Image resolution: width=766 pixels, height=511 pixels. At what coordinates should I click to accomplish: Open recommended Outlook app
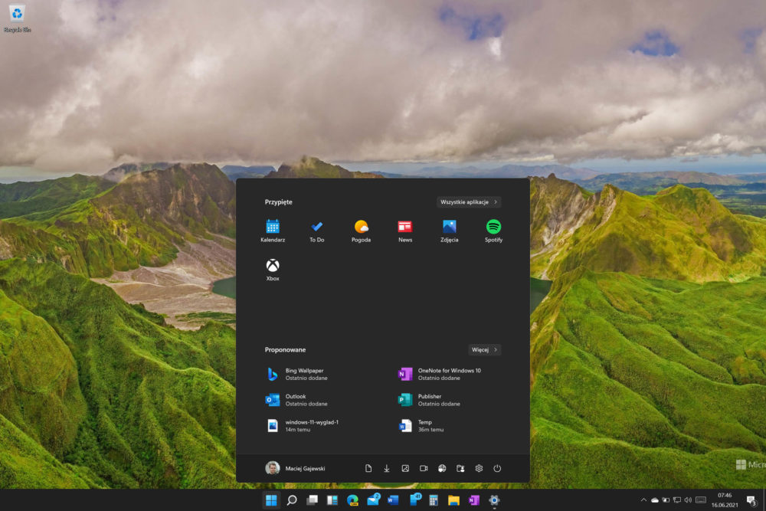click(x=298, y=400)
